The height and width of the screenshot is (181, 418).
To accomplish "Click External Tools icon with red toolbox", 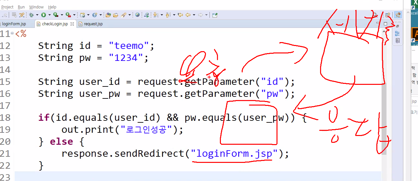I will (68, 15).
